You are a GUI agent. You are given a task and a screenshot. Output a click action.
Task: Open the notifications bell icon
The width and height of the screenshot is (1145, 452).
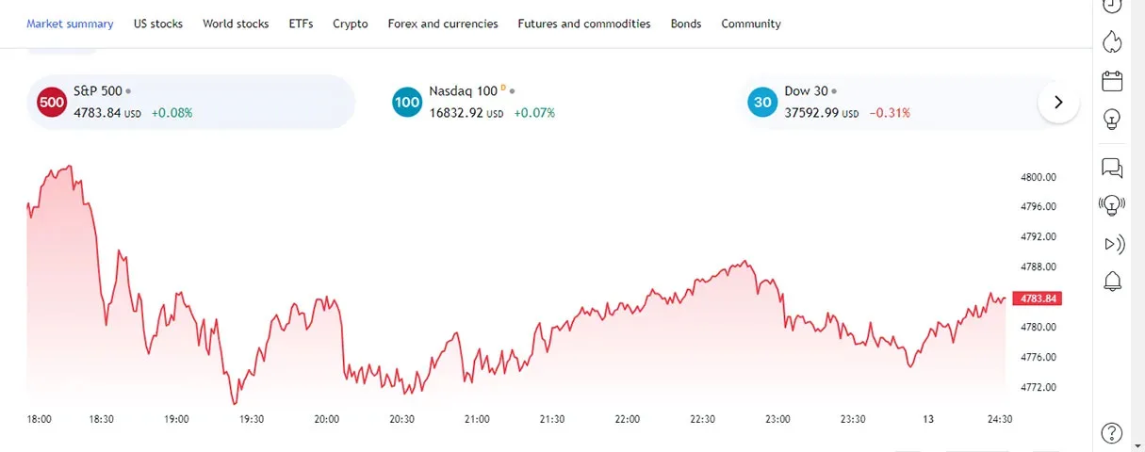pos(1112,281)
